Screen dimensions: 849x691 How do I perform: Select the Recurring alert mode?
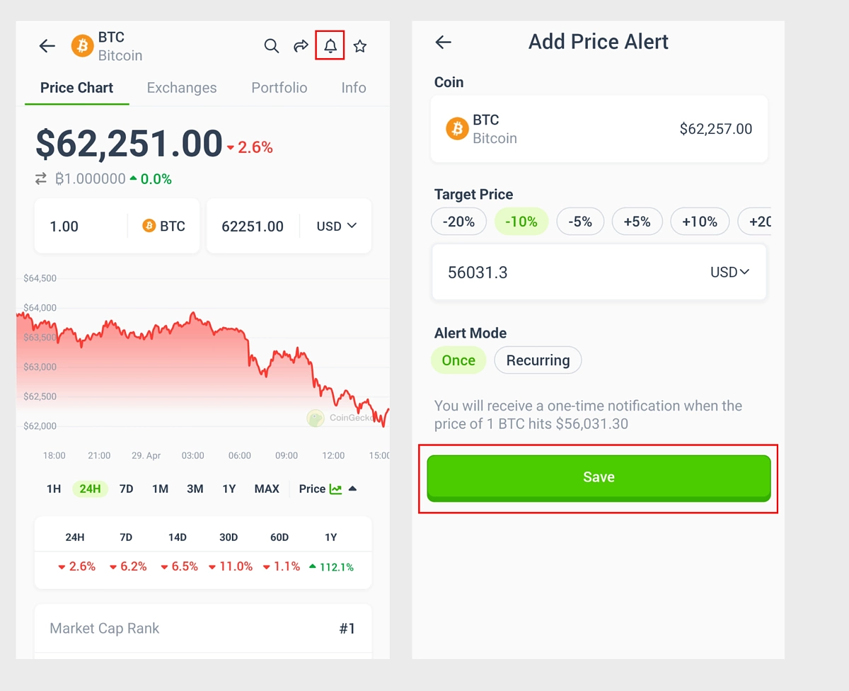(538, 360)
